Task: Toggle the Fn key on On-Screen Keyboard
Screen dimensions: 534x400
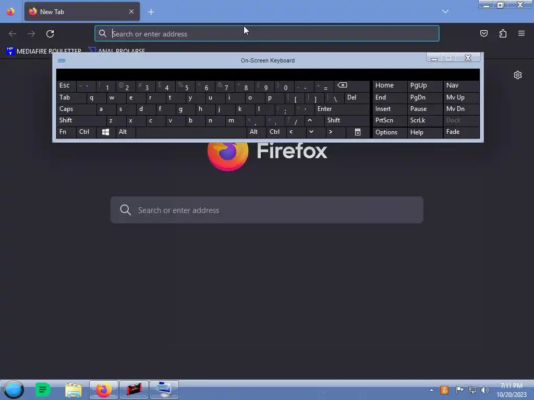Action: tap(66, 132)
